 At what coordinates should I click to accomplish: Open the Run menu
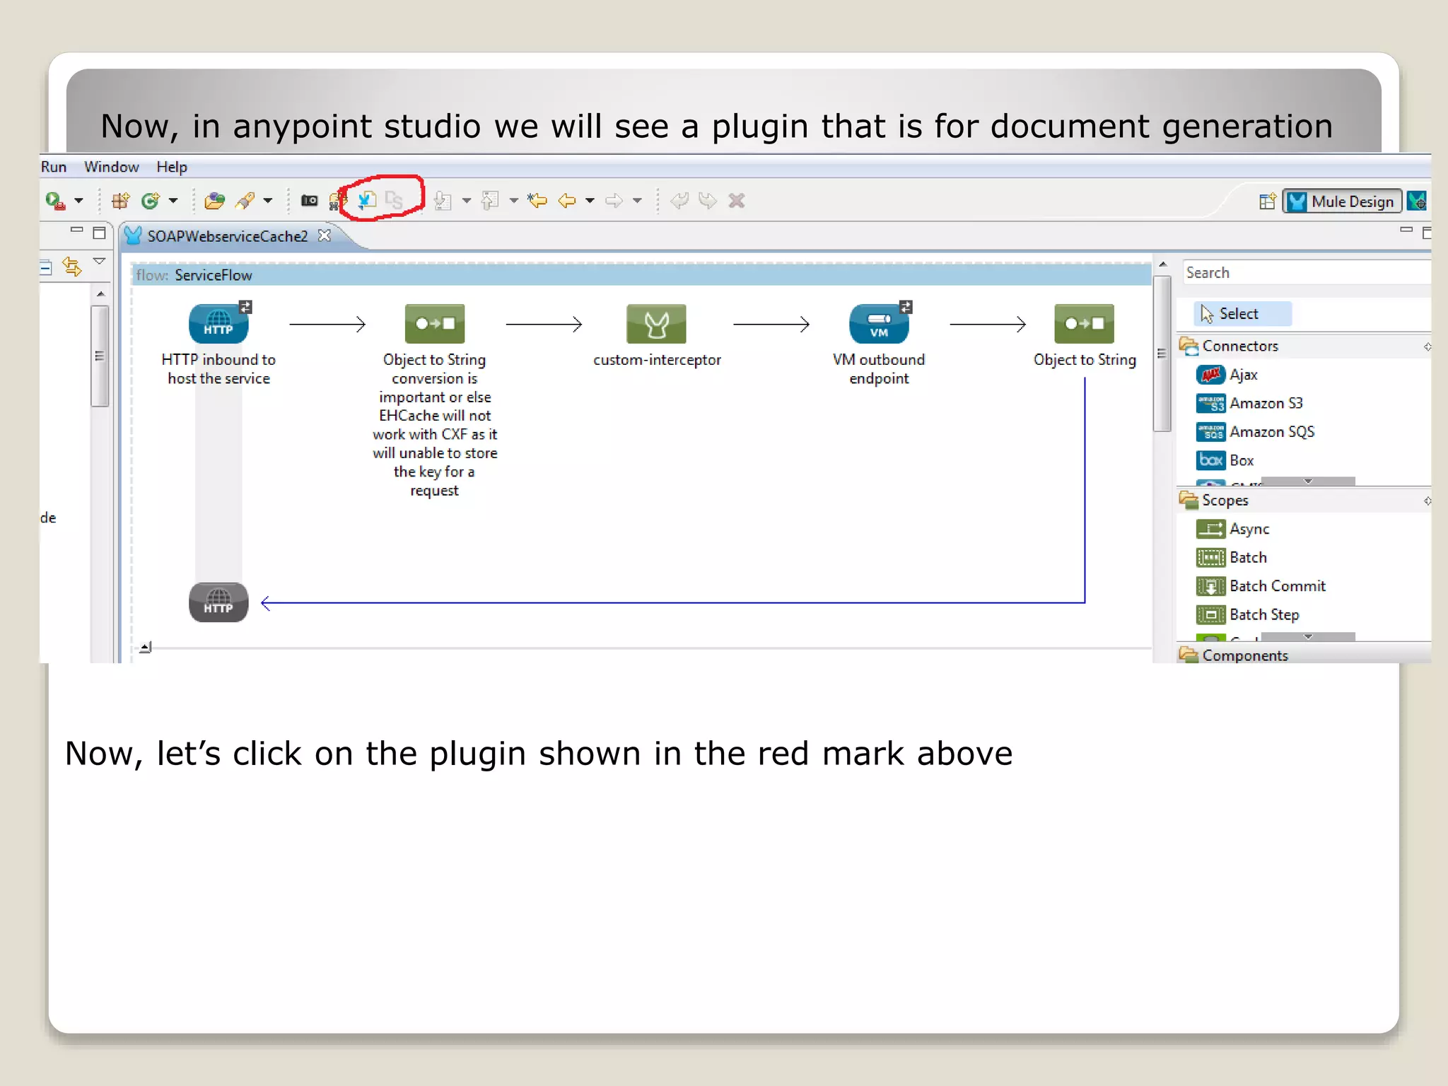coord(54,167)
